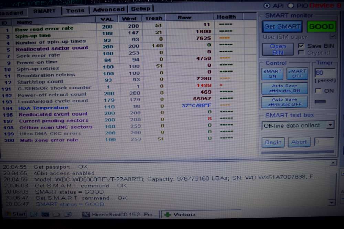The width and height of the screenshot is (344, 229).
Task: Select the PIO radio button
Action: (291, 6)
